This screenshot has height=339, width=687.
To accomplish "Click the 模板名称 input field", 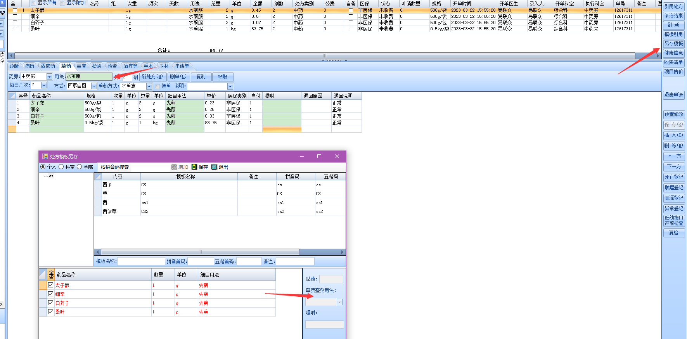I will click(x=141, y=261).
